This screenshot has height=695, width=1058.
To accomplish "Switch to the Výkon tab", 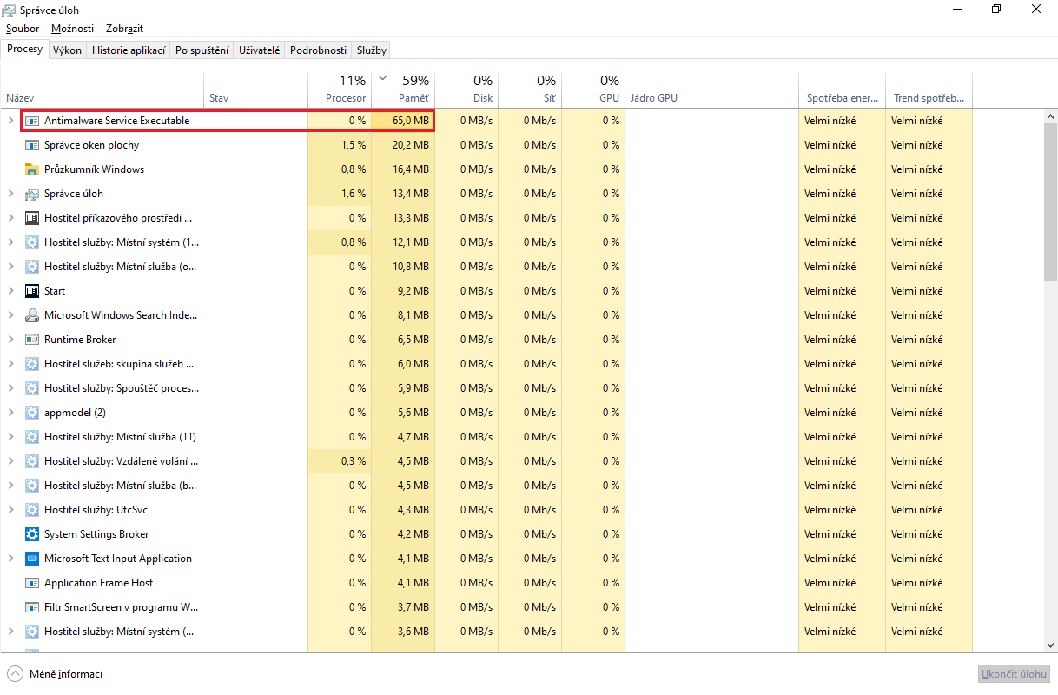I will pos(67,50).
